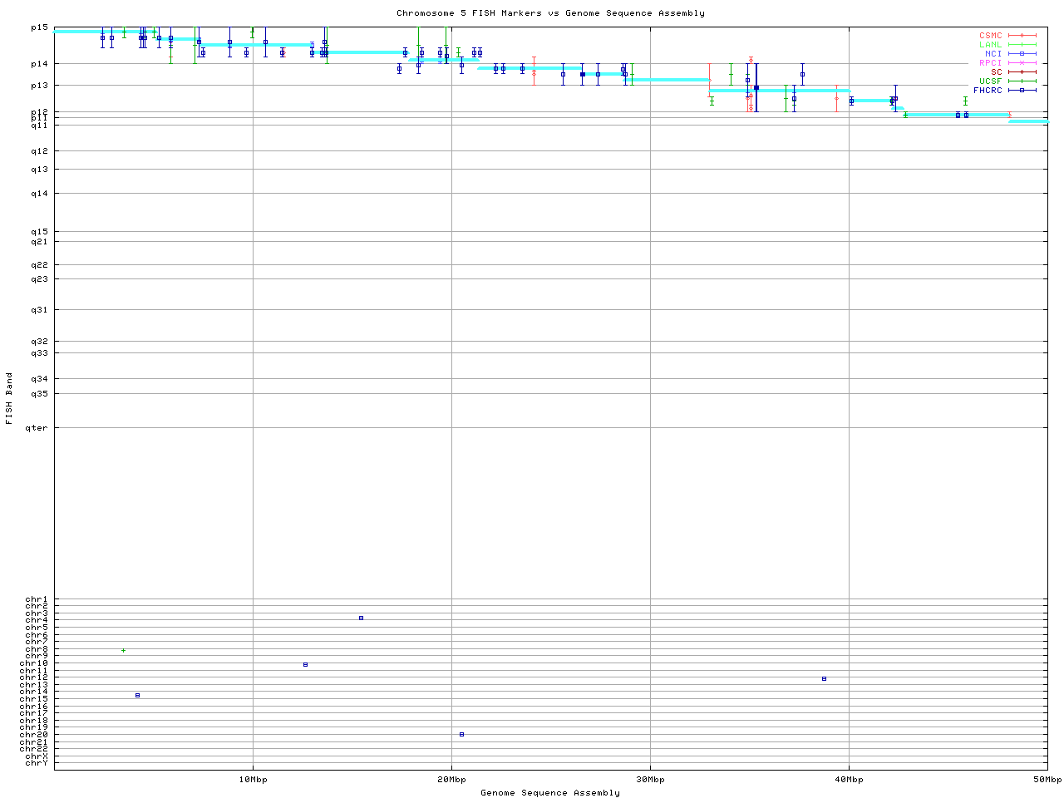Click the green plus marker on chr8 row
This screenshot has width=1064, height=798.
pos(123,651)
